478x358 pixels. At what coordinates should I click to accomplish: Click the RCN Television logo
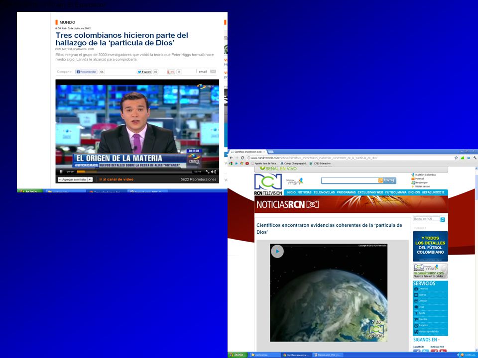(x=268, y=184)
